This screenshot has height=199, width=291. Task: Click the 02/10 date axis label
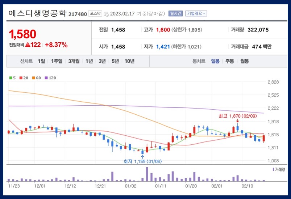click(x=247, y=186)
